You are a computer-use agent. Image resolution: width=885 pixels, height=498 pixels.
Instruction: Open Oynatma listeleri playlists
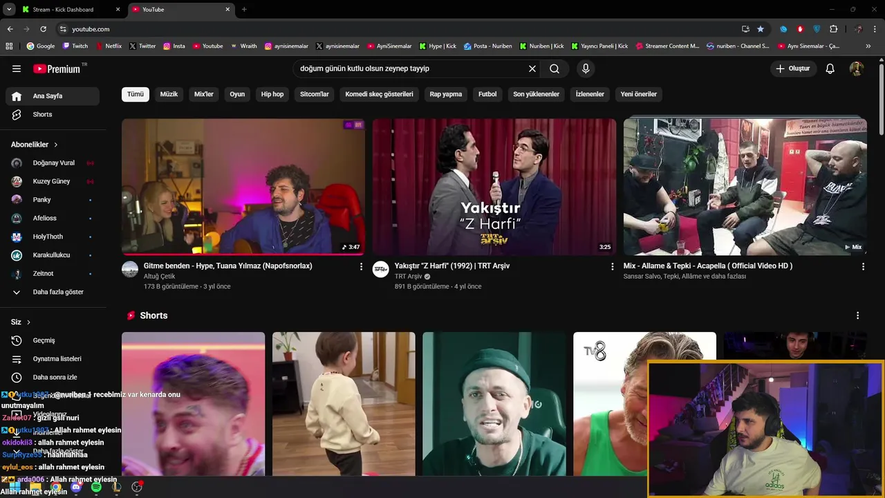(x=53, y=359)
